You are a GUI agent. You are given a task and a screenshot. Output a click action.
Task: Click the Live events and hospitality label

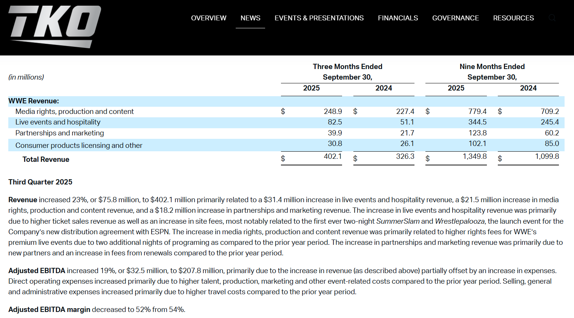coord(58,122)
